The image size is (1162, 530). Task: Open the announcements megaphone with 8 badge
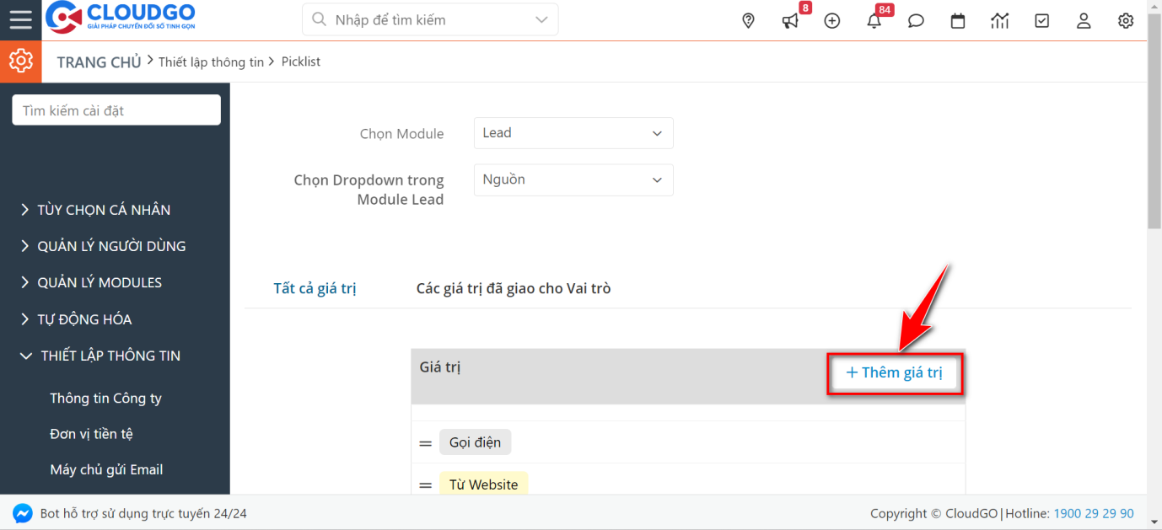(x=790, y=20)
